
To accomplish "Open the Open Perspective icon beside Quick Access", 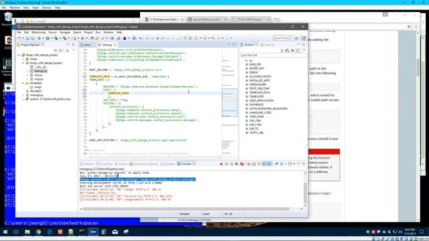I will pos(296,38).
